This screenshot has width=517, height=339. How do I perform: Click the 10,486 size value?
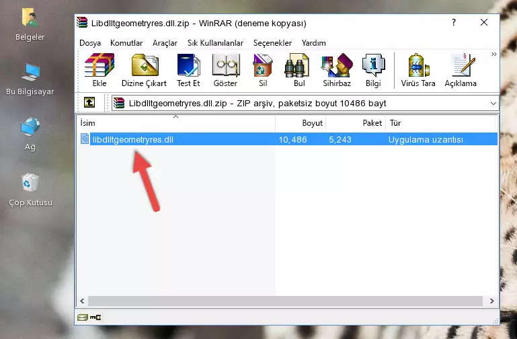[x=293, y=139]
